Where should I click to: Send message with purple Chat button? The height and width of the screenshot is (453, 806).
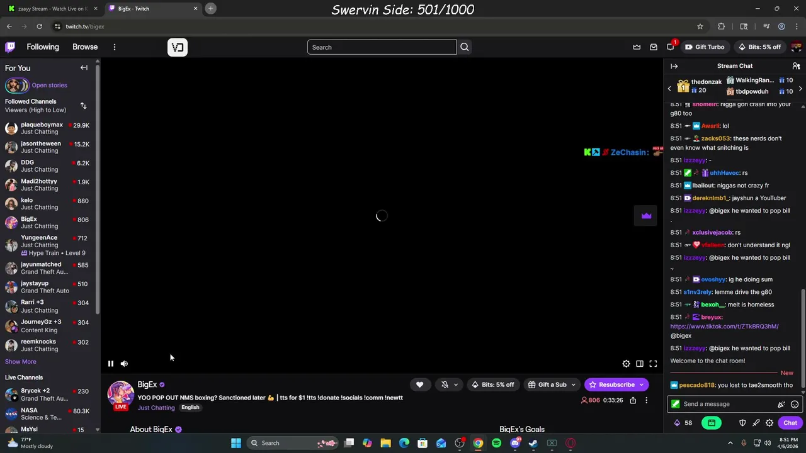pos(790,423)
